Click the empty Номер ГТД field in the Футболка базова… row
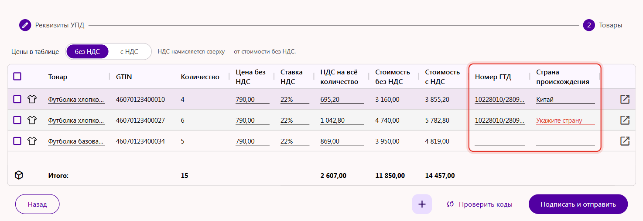The height and width of the screenshot is (221, 643). coord(500,141)
